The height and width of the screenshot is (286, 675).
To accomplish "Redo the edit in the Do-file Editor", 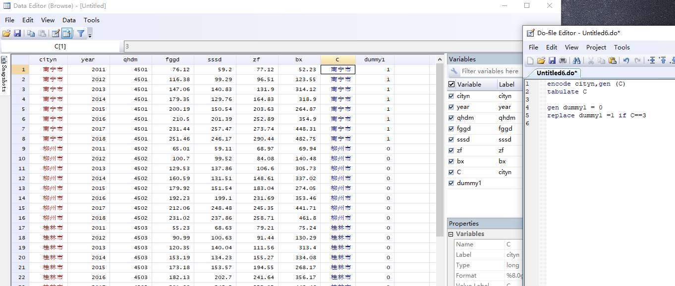I will pyautogui.click(x=637, y=60).
